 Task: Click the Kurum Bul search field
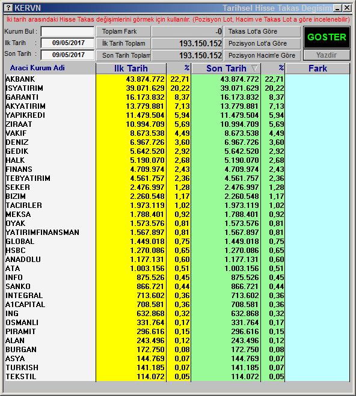coord(67,32)
